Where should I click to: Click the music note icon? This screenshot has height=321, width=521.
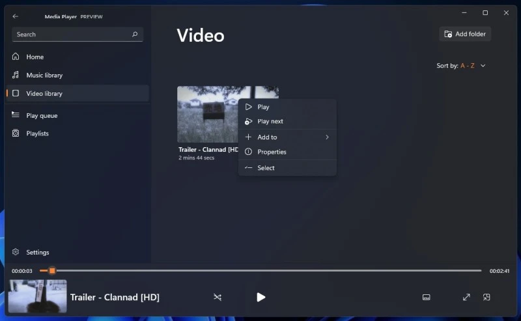tap(16, 75)
